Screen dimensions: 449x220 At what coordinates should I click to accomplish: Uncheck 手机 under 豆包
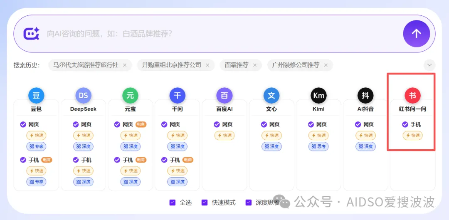click(23, 160)
